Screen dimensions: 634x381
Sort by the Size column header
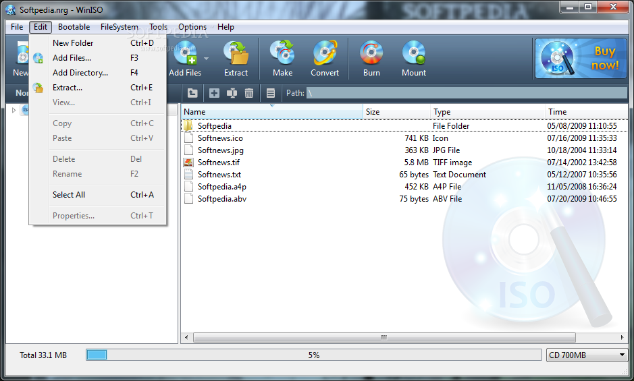click(396, 112)
